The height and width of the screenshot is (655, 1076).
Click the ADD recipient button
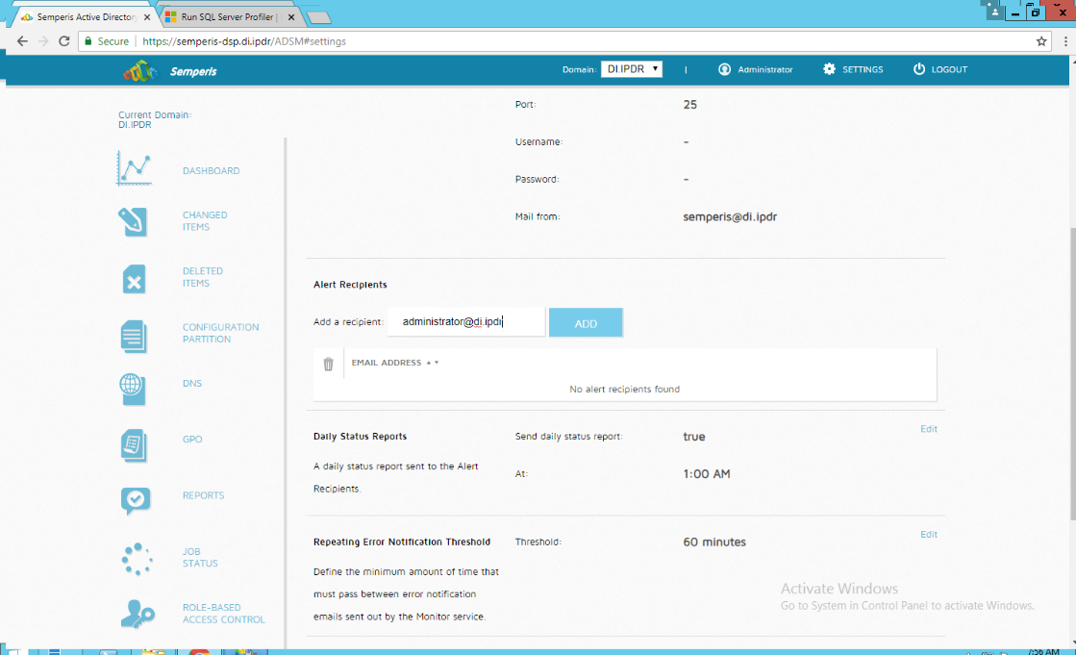click(x=586, y=323)
